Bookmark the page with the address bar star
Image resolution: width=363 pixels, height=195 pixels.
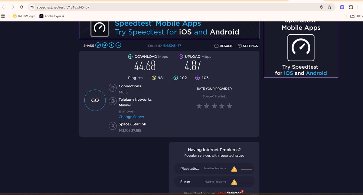(x=329, y=7)
